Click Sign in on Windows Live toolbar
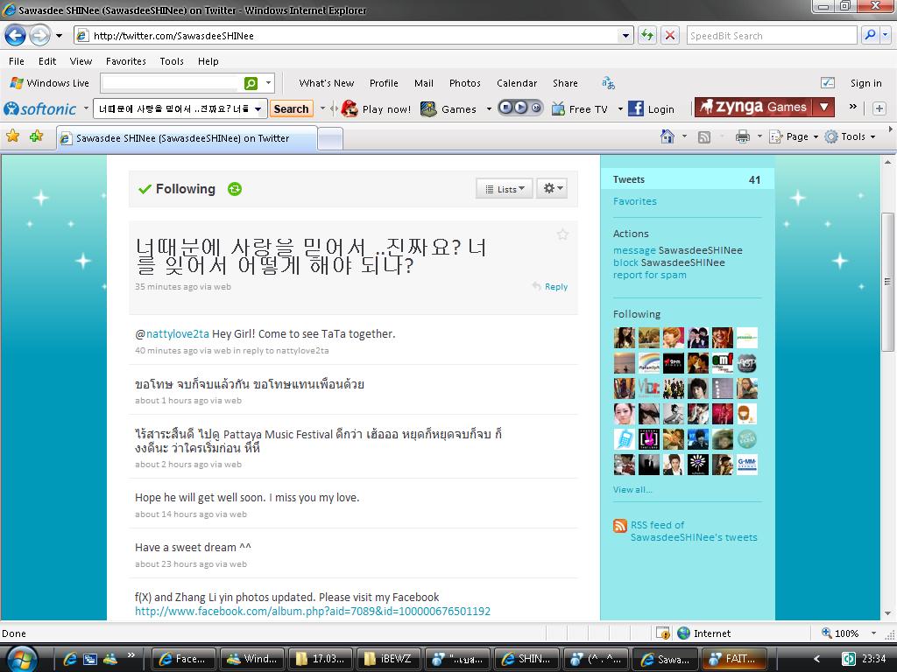The height and width of the screenshot is (672, 897). click(865, 83)
